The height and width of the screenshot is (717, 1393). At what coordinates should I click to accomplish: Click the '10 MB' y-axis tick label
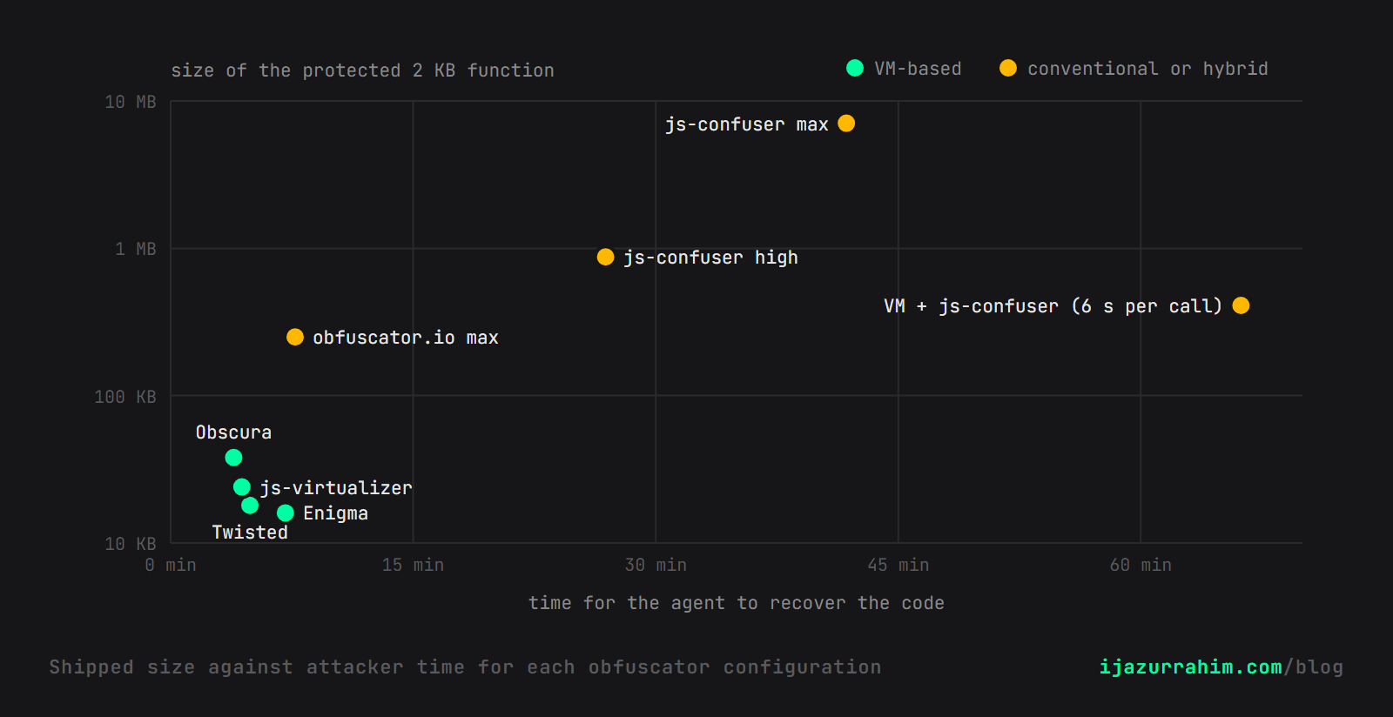click(x=131, y=102)
